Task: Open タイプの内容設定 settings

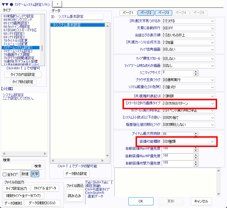Action: point(23,75)
